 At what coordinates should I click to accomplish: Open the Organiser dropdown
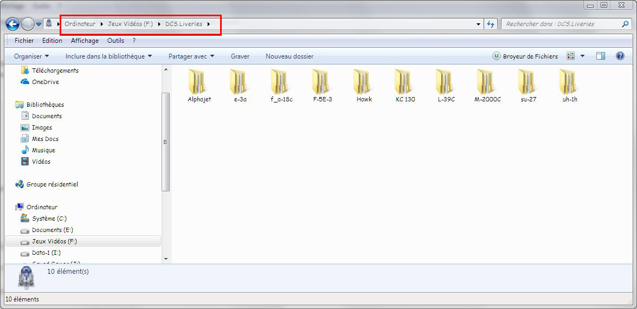[31, 56]
